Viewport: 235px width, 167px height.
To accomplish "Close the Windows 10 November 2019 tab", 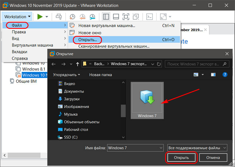I will pos(205,30).
